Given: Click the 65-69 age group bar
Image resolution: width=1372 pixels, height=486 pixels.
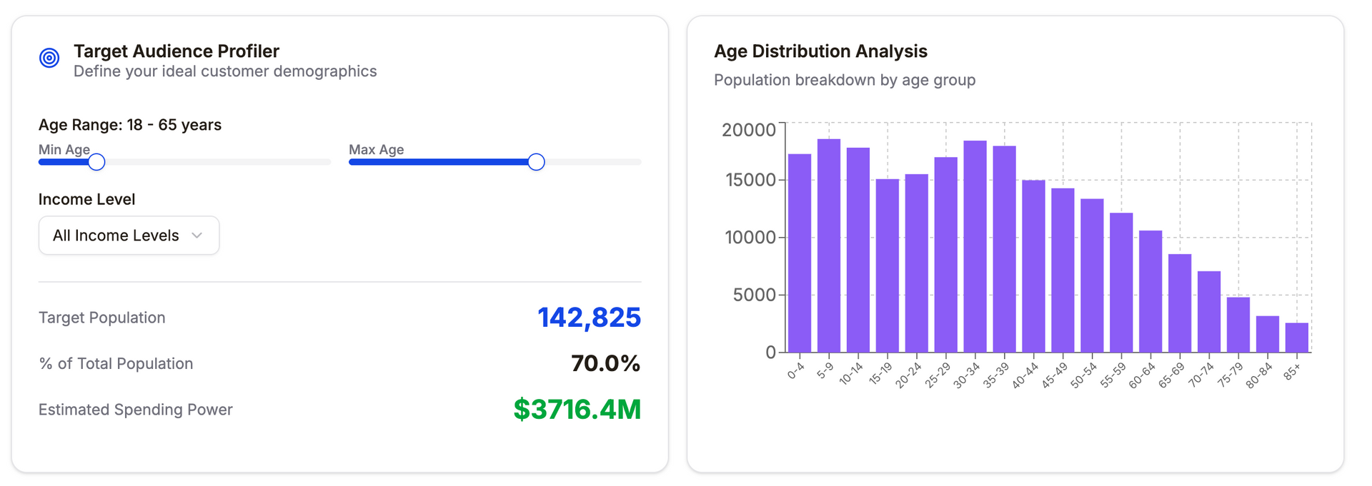Looking at the screenshot, I should pyautogui.click(x=1180, y=303).
